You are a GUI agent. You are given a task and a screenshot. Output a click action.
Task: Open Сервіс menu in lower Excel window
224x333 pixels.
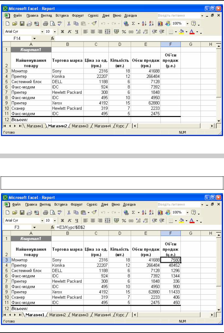[92, 205]
